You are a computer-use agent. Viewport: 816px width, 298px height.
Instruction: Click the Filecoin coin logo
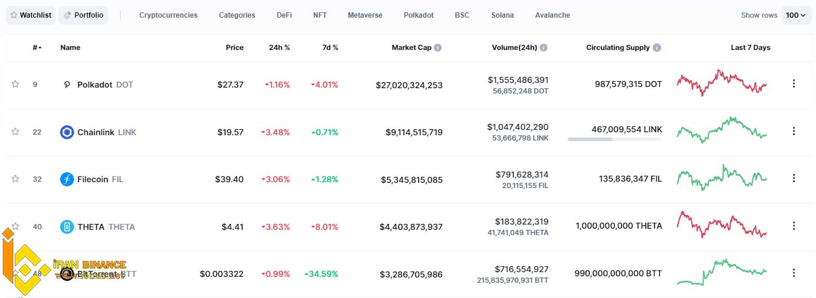pyautogui.click(x=67, y=179)
